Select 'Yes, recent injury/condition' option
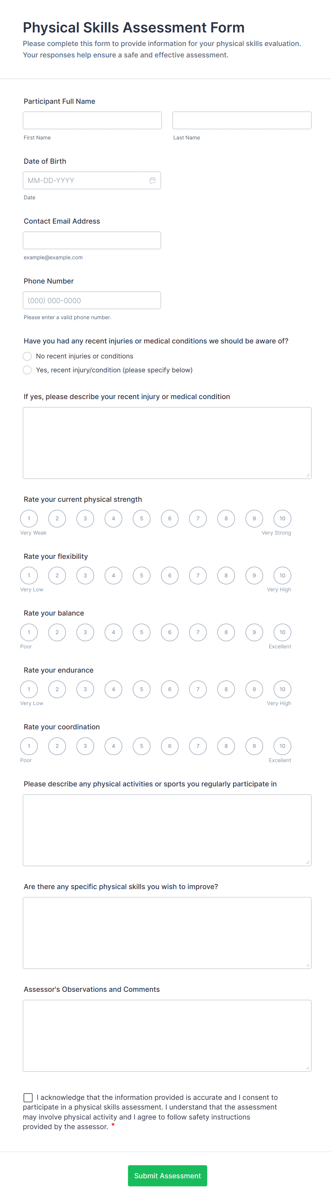 pyautogui.click(x=27, y=370)
